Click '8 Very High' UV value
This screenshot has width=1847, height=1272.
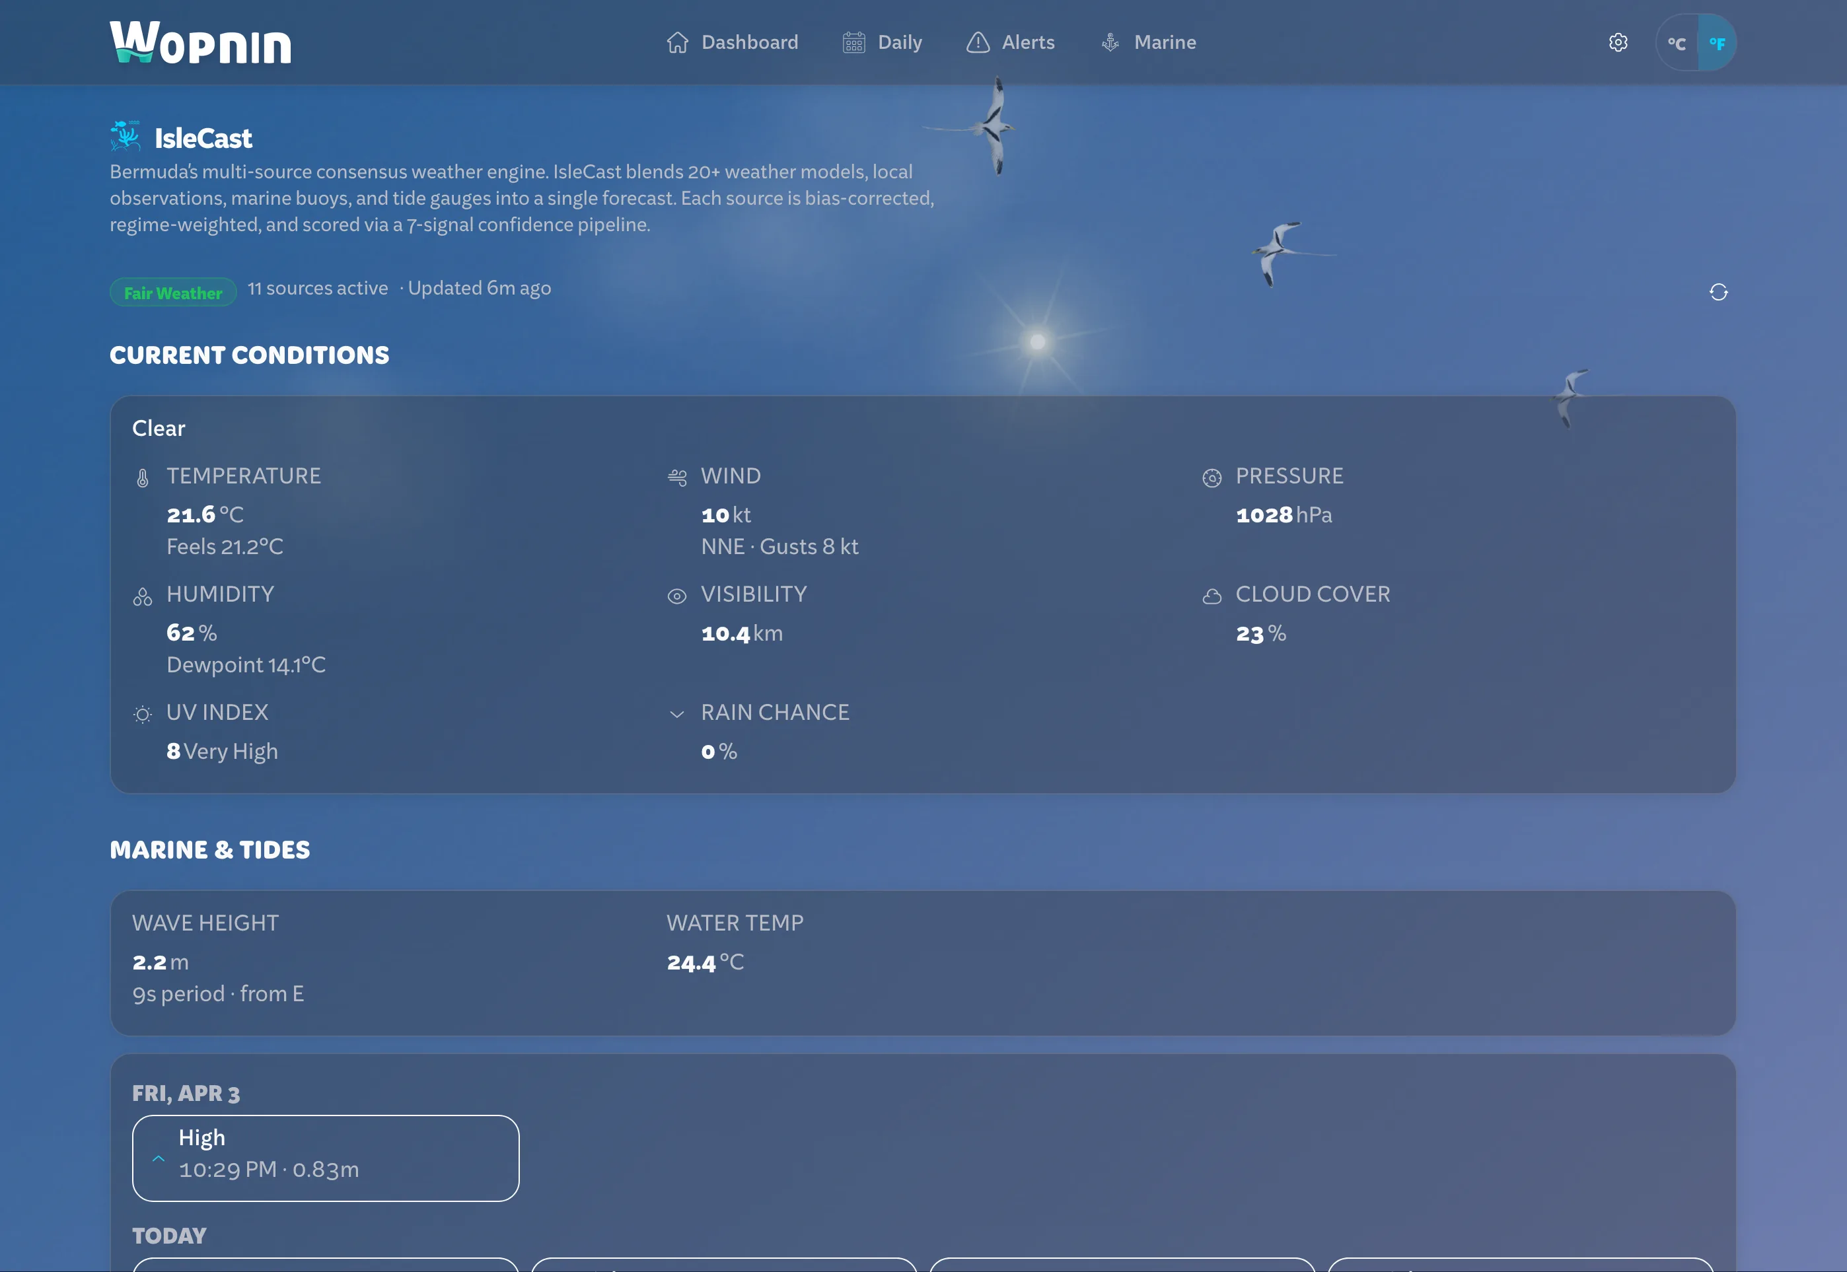click(221, 751)
